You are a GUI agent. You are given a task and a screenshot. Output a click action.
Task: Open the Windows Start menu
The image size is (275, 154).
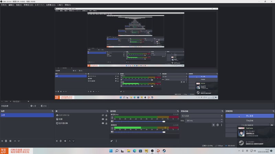pyautogui.click(x=111, y=151)
